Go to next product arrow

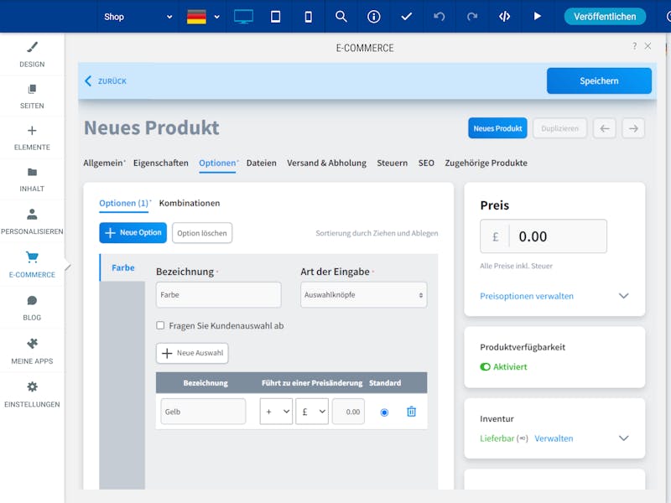tap(633, 128)
